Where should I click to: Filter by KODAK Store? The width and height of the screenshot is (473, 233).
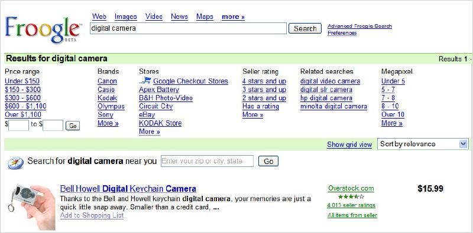tap(160, 123)
